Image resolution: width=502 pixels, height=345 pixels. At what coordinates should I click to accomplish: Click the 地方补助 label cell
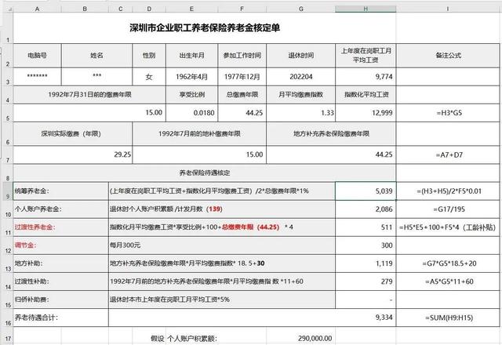tap(61, 263)
